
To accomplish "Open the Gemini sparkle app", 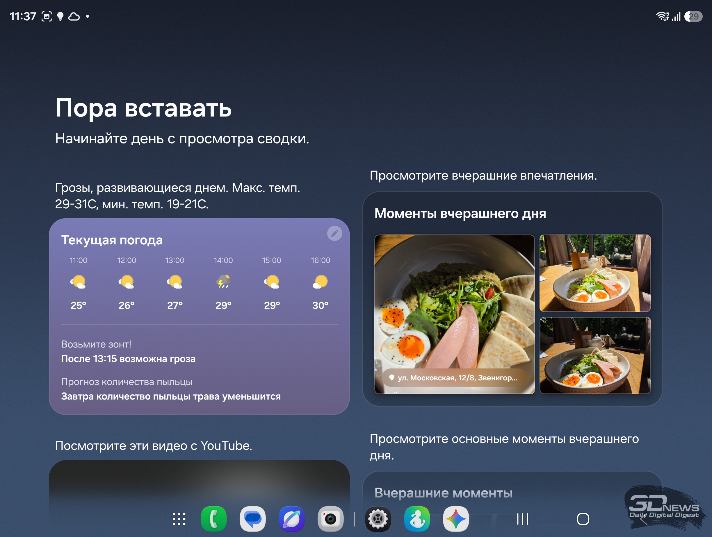I will tap(456, 519).
